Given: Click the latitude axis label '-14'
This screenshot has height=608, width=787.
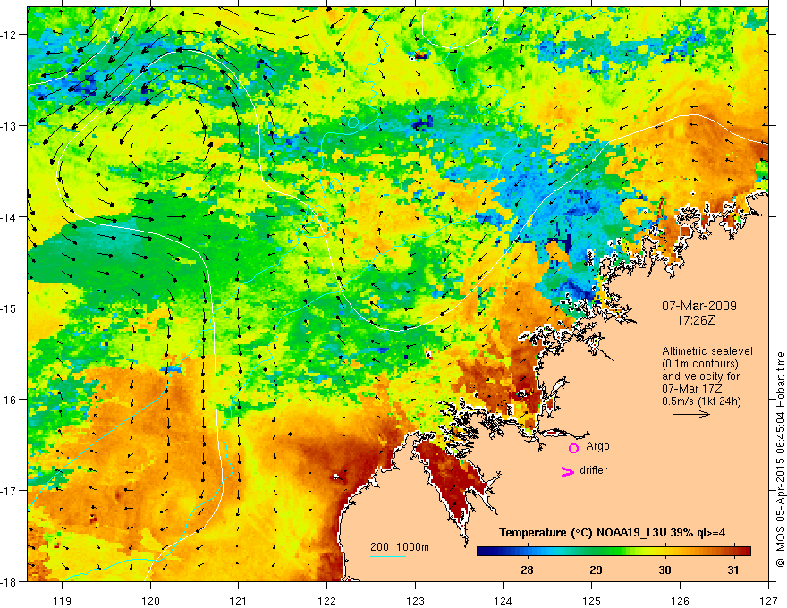Looking at the screenshot, I should [x=9, y=217].
